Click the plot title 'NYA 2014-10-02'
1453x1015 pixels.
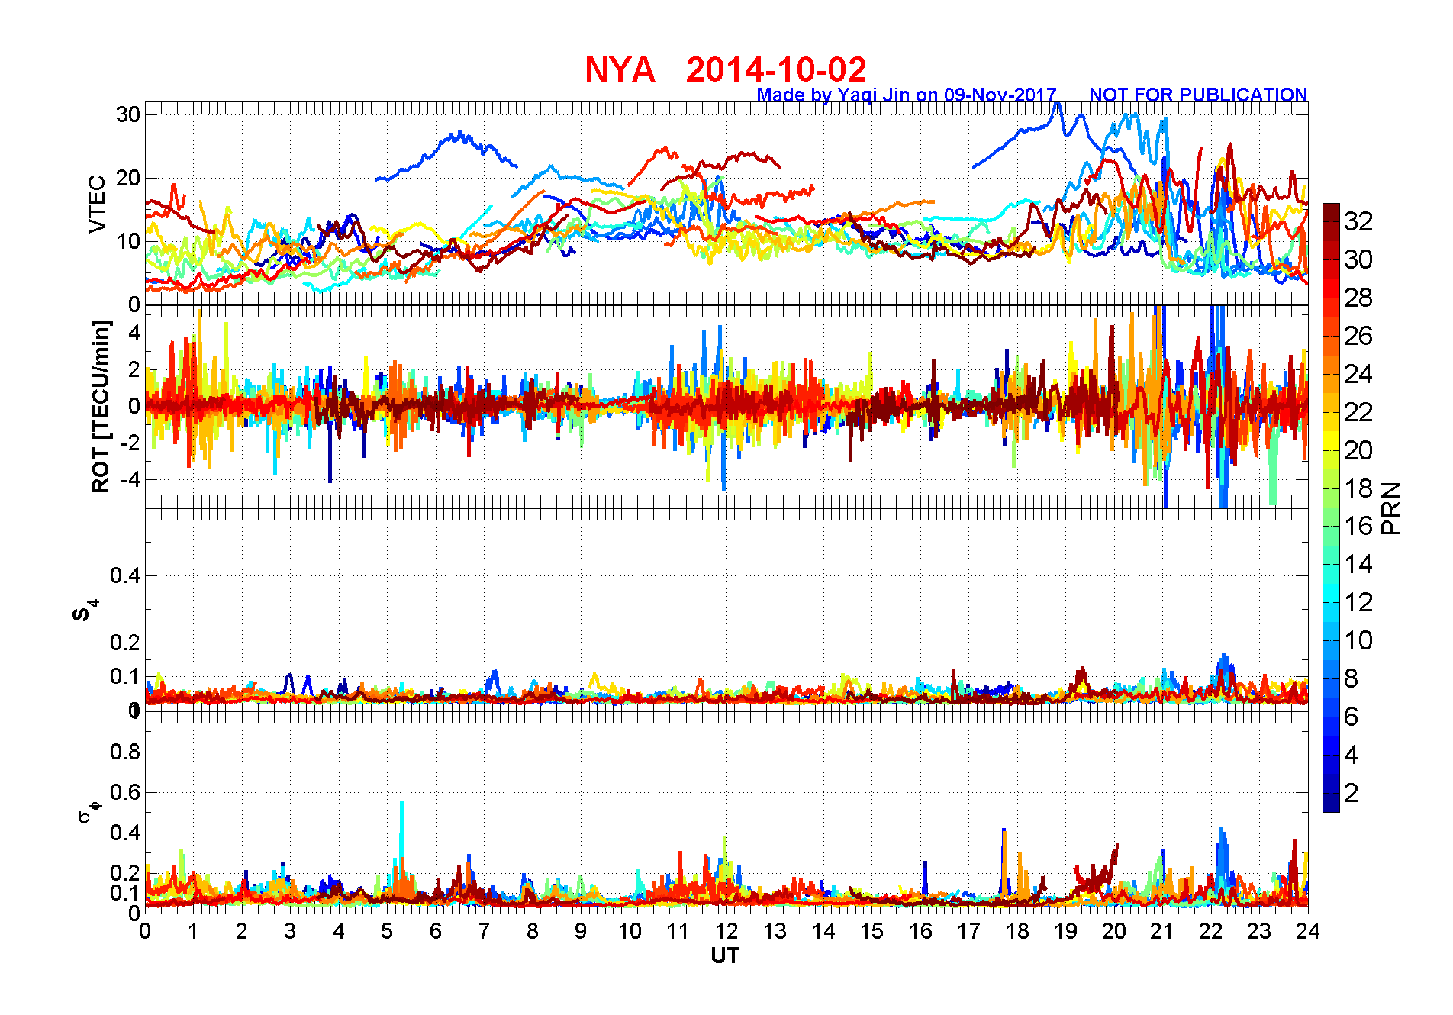[726, 70]
